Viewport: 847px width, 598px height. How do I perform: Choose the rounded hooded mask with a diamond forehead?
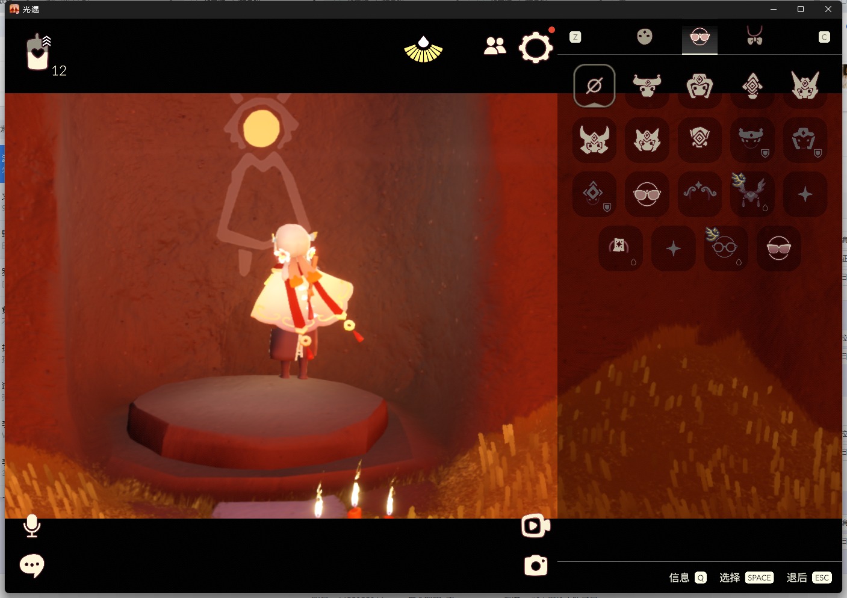(x=700, y=86)
